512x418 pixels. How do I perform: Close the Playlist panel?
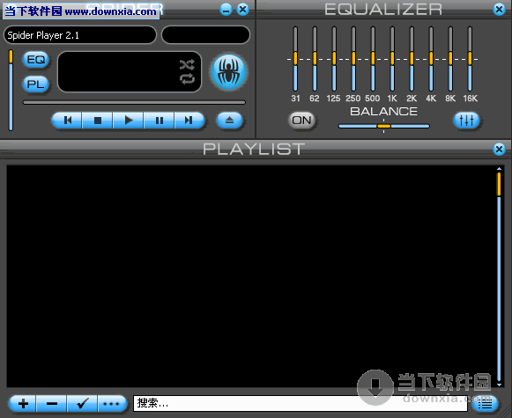(499, 150)
